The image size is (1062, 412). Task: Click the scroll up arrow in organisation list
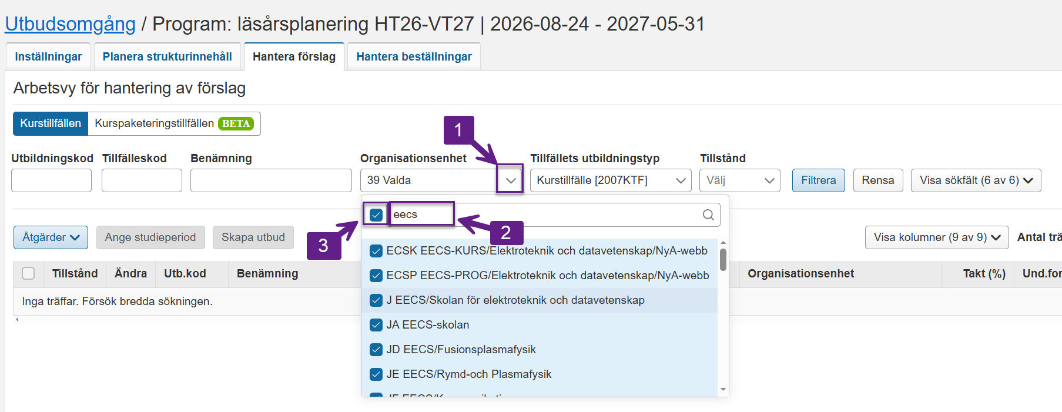coord(723,243)
